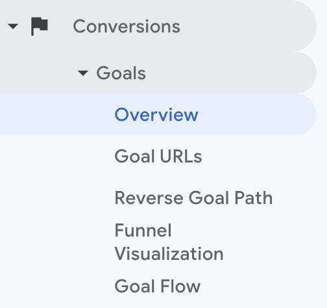The height and width of the screenshot is (308, 327).
Task: Click the word URLs in the menu
Action: [181, 156]
